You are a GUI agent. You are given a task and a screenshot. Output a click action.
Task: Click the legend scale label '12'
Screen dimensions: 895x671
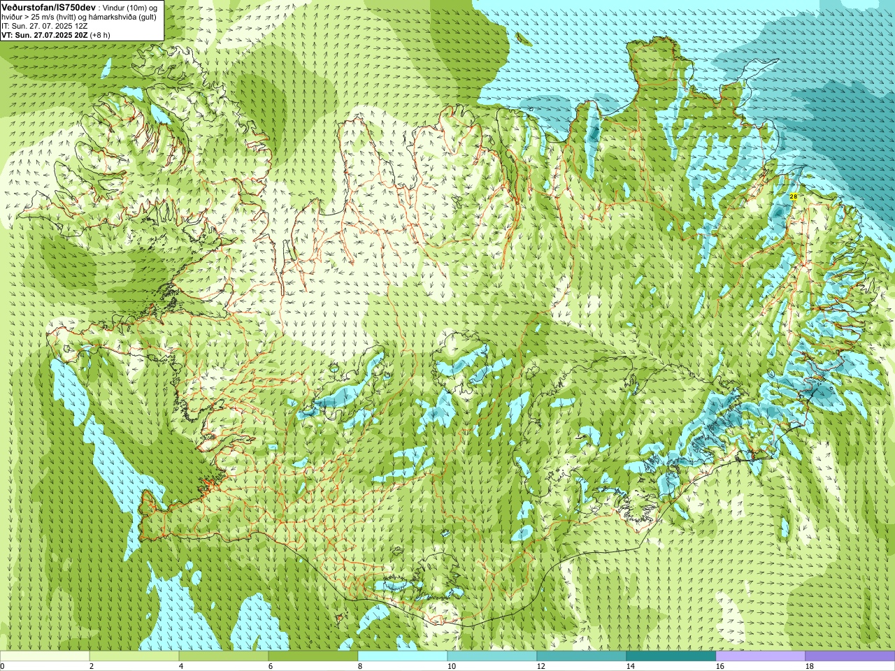pyautogui.click(x=540, y=666)
